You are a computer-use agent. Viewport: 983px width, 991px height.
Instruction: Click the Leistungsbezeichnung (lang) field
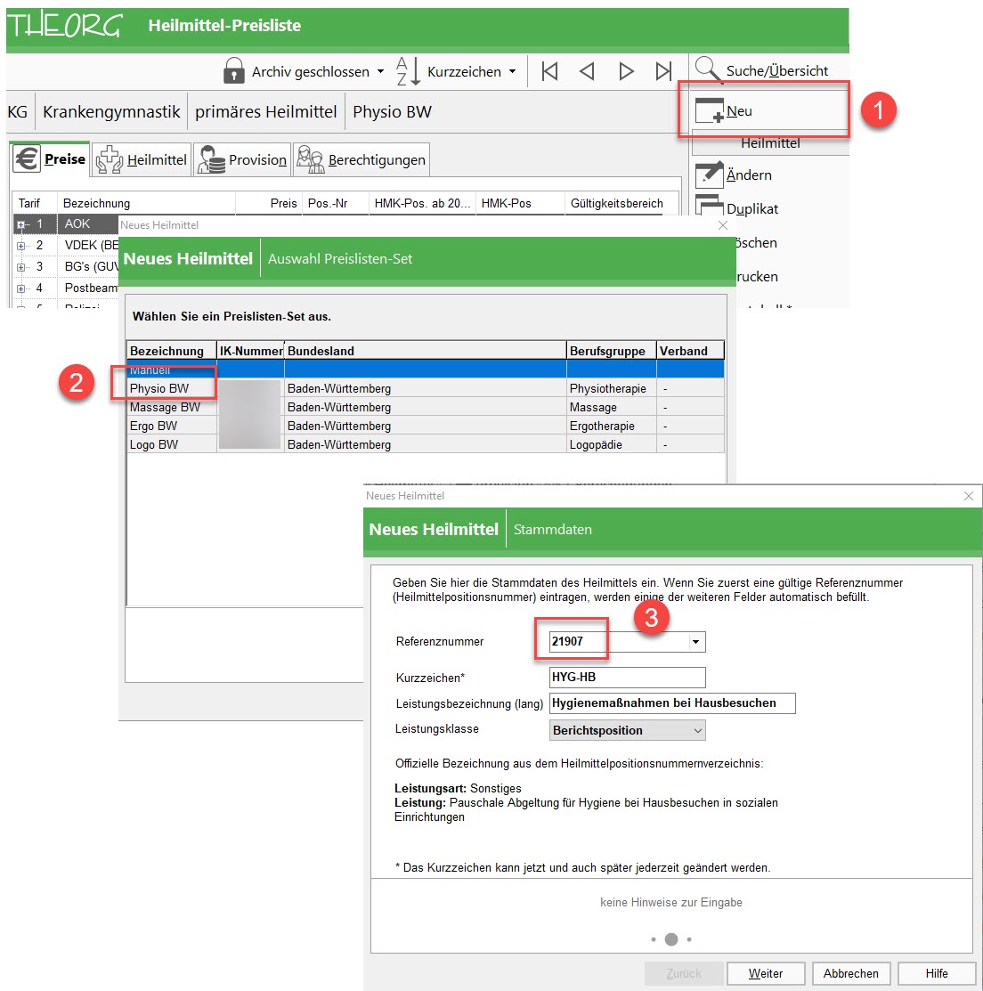click(x=672, y=703)
